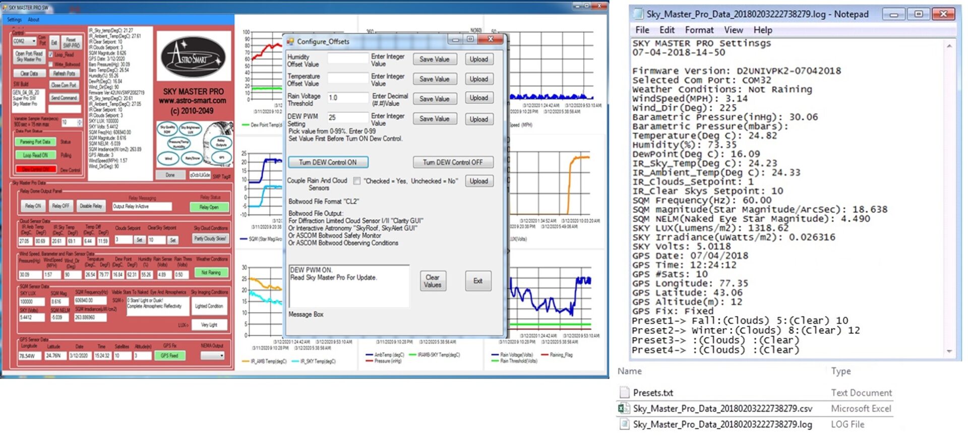Enable the Write_Boltwood checkbox
Viewport: 968px width, 438px height.
tap(50, 64)
